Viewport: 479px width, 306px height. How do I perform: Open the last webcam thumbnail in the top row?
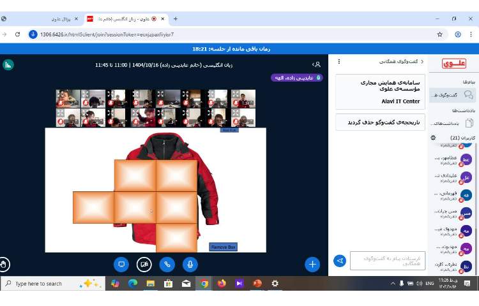pos(243,99)
